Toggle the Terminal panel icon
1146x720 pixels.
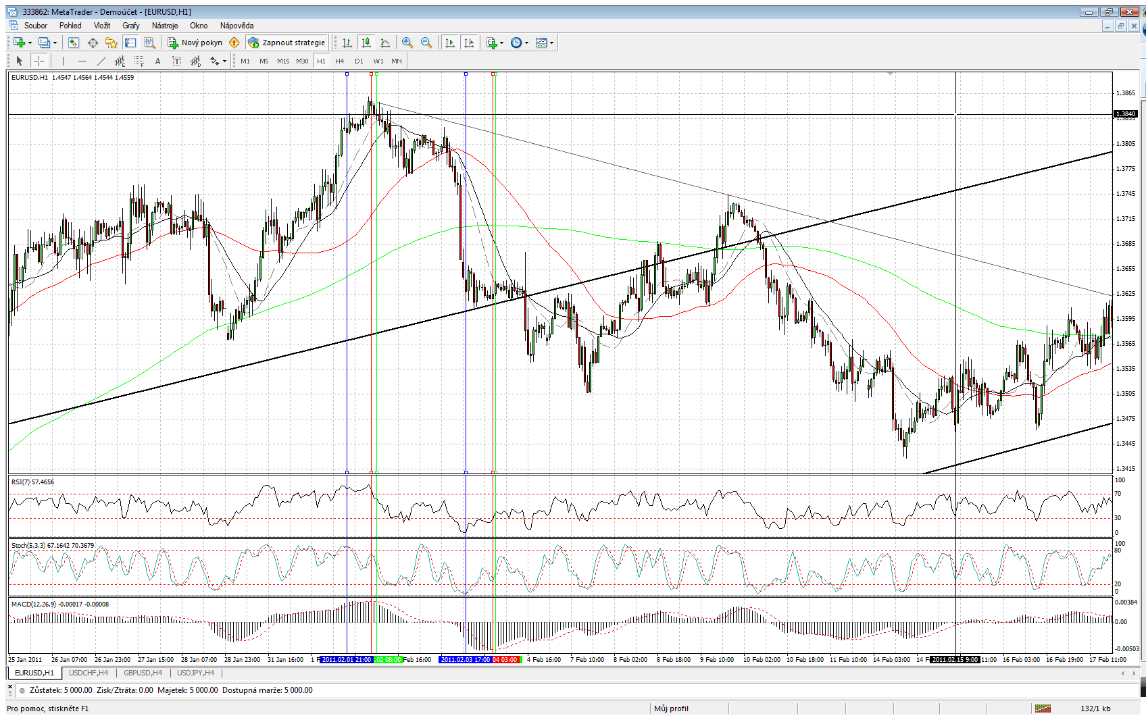click(x=130, y=43)
